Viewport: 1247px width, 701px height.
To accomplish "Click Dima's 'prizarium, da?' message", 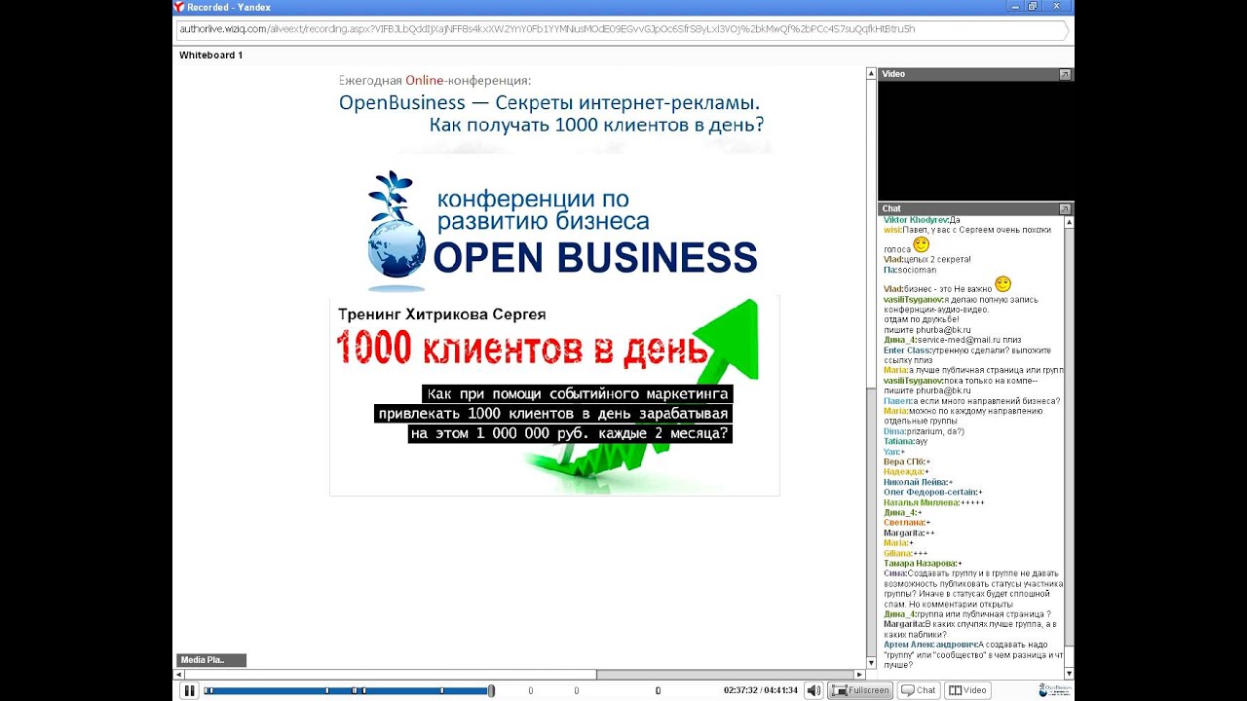I will coord(924,431).
